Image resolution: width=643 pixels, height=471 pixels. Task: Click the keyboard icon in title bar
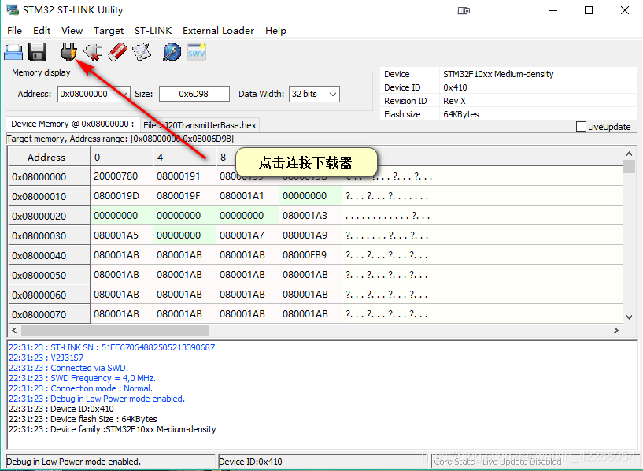pos(464,11)
